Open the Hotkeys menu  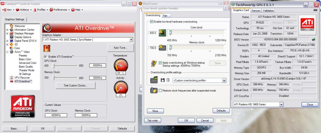point(24,10)
